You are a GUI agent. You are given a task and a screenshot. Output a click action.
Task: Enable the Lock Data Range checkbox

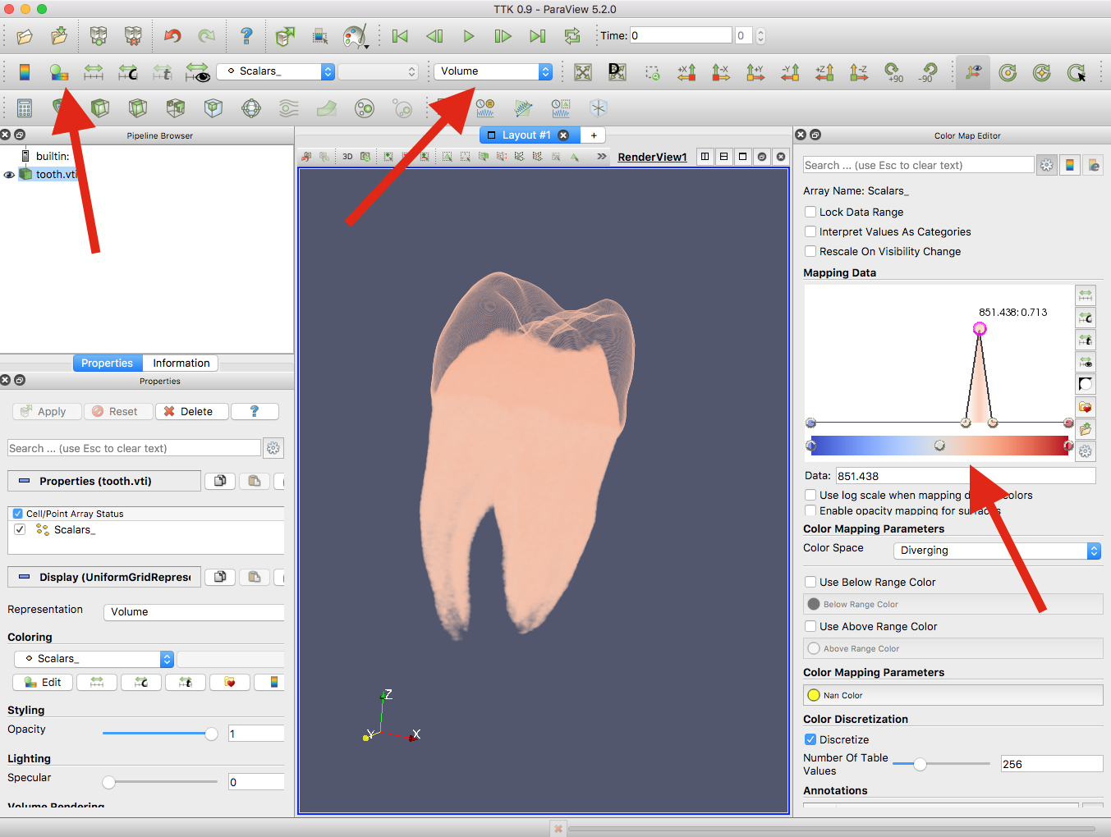[810, 212]
